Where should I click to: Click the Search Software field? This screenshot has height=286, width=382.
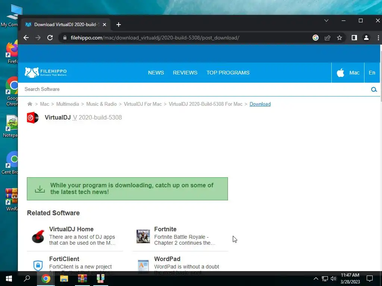point(195,89)
